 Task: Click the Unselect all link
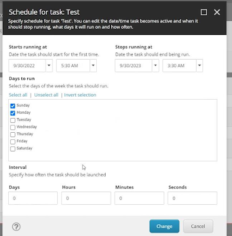pos(46,95)
